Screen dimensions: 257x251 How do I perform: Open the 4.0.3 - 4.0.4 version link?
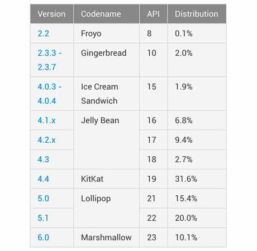click(50, 94)
